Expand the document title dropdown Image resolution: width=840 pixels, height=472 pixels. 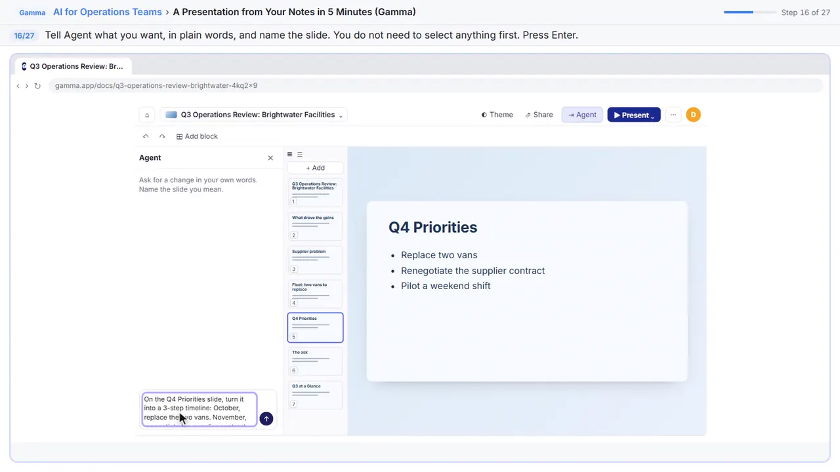pos(341,115)
